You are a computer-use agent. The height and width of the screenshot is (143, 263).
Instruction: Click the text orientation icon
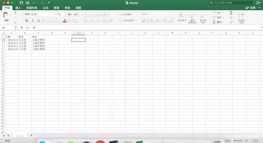click(x=105, y=14)
